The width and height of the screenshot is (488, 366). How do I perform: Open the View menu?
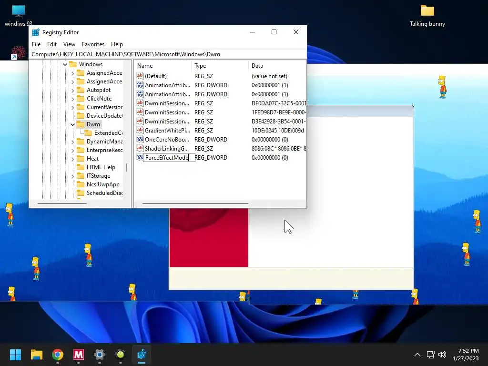click(69, 44)
